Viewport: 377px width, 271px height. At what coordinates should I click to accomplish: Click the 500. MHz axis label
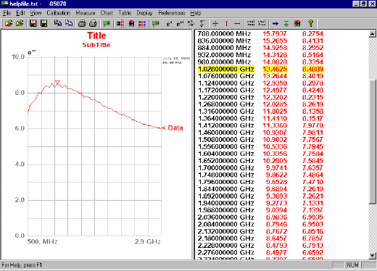pos(42,241)
